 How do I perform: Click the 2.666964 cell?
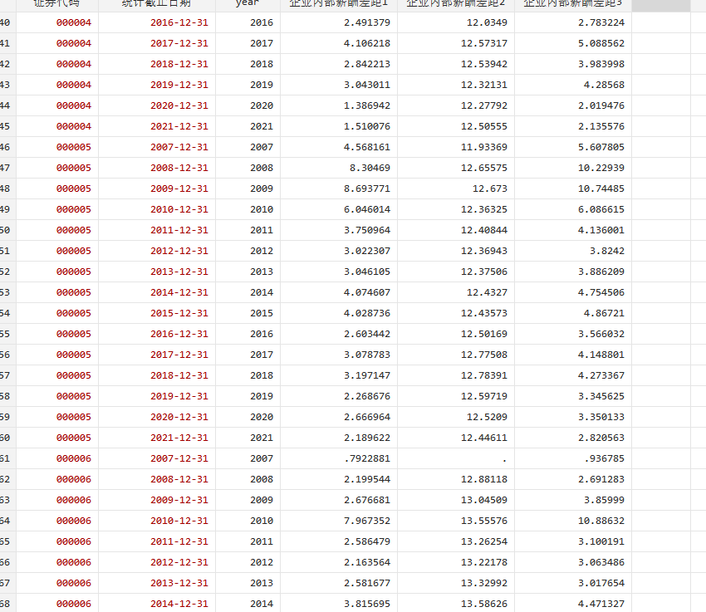339,417
